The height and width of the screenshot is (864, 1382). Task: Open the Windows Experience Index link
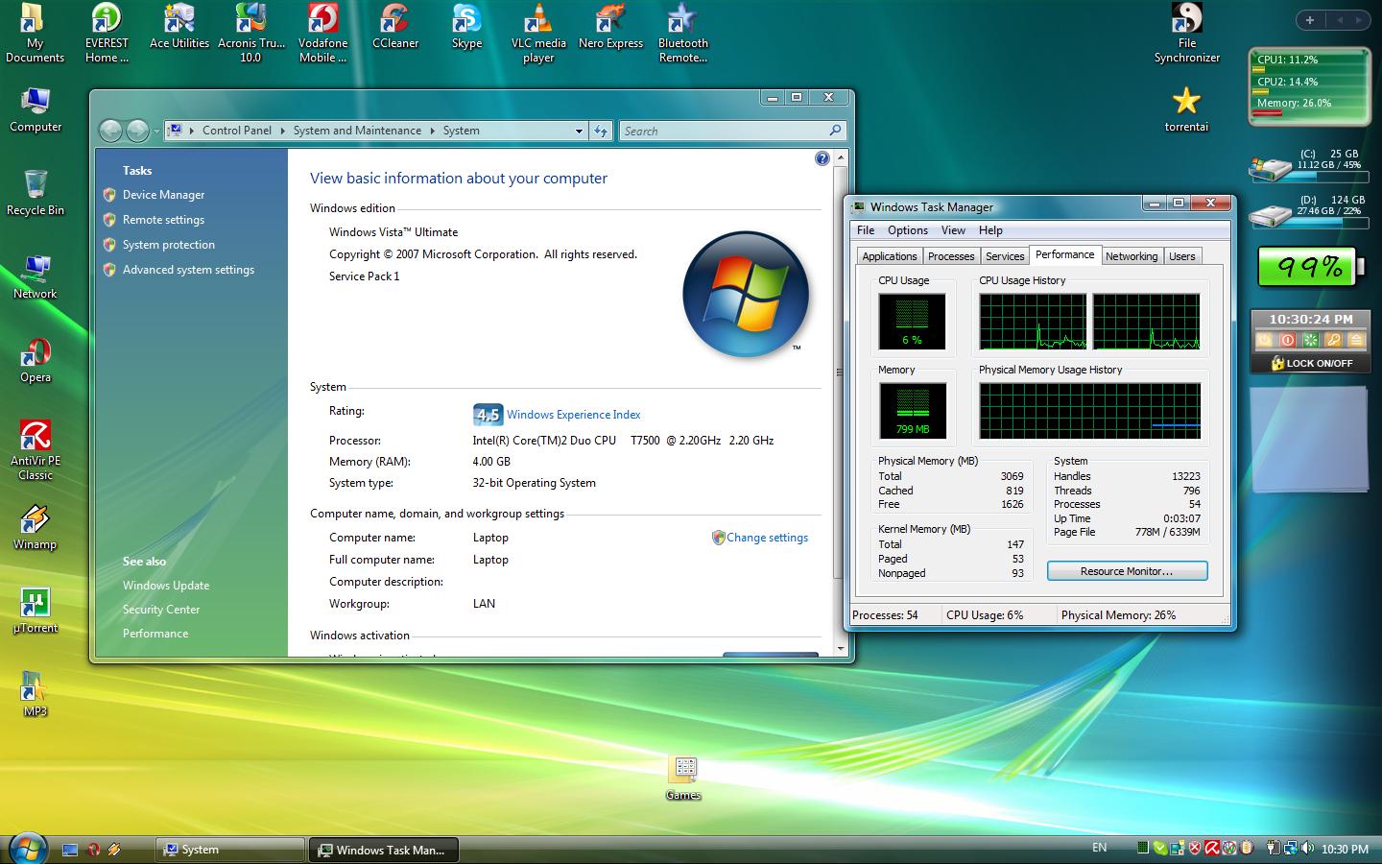click(573, 415)
